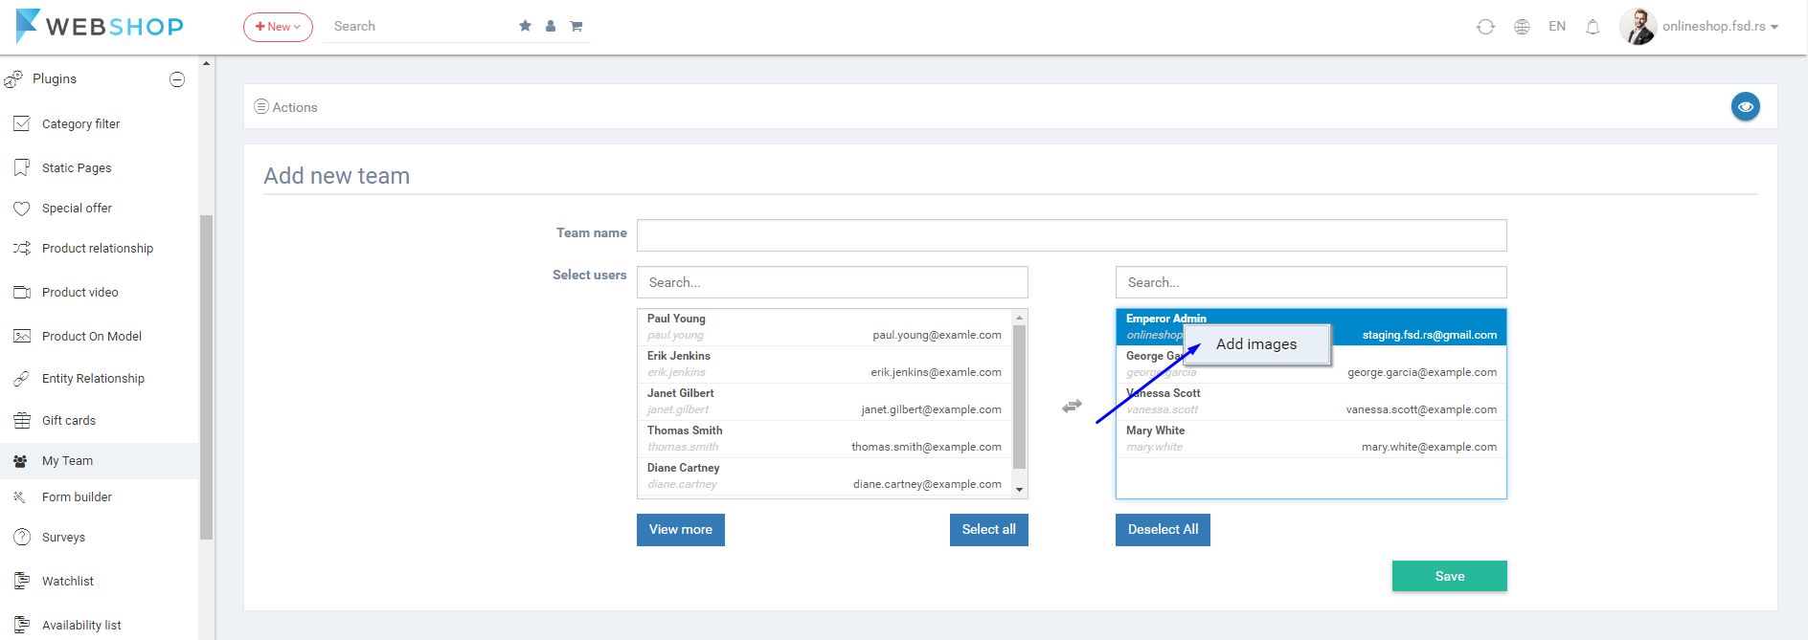The image size is (1808, 640).
Task: Open Form builder in sidebar
Action: (x=77, y=497)
